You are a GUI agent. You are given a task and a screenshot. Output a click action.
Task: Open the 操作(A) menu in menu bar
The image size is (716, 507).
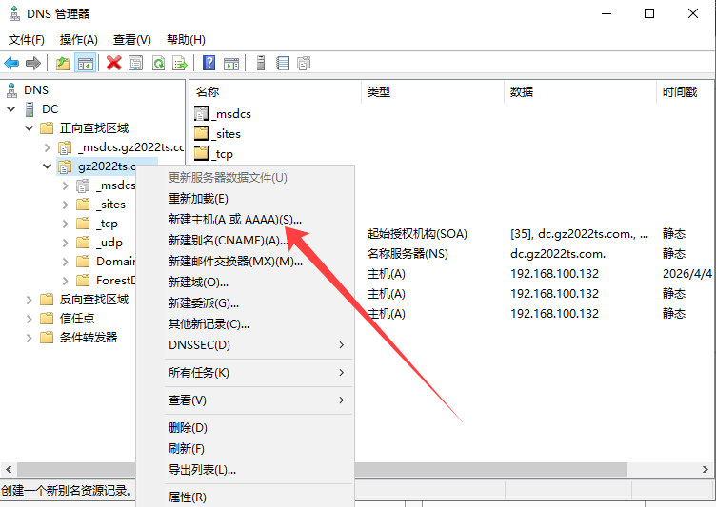[x=78, y=39]
